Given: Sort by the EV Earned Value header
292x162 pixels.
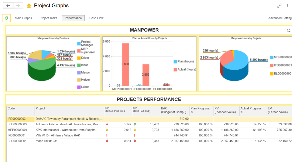Looking at the screenshot, I should tap(279, 111).
